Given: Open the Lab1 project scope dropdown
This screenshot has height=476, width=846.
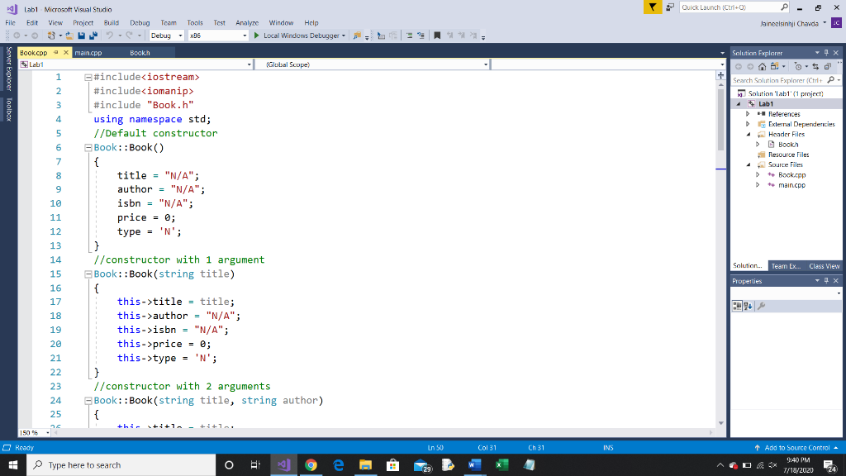Looking at the screenshot, I should 135,64.
